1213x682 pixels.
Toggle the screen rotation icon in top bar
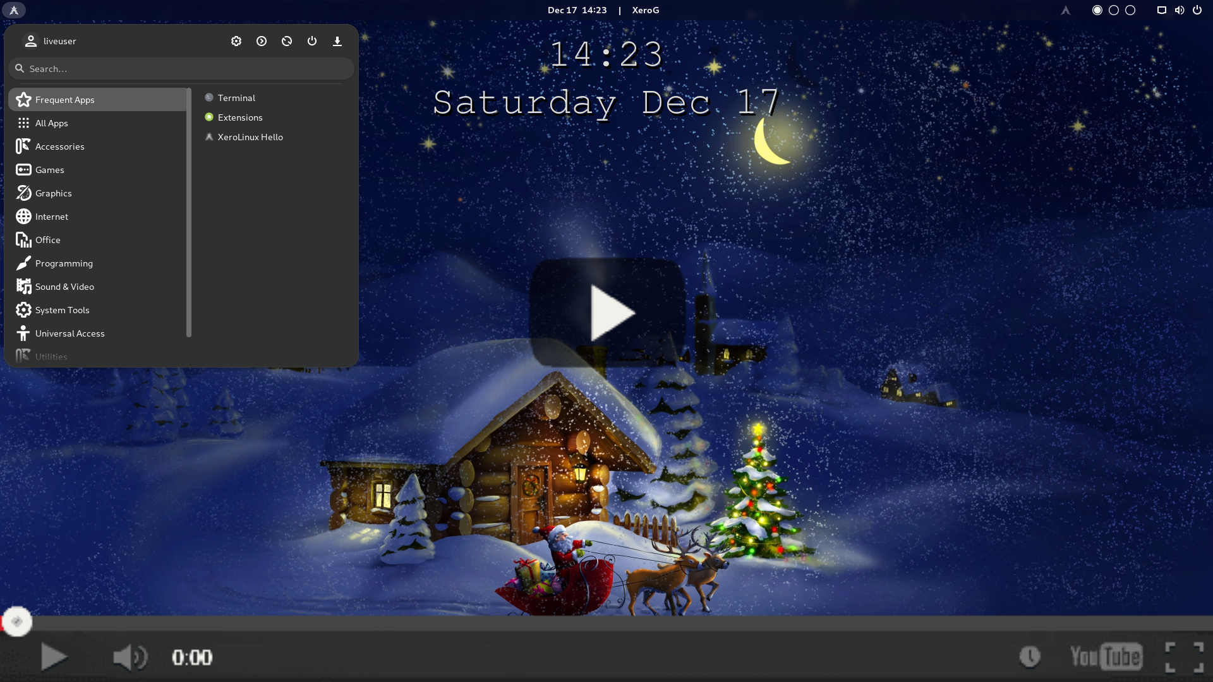(x=287, y=40)
